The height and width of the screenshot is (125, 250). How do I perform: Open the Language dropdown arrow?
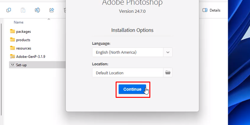coord(168,52)
